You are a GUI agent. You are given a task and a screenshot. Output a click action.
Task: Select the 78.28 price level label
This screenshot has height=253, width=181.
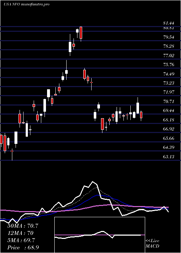169,46
